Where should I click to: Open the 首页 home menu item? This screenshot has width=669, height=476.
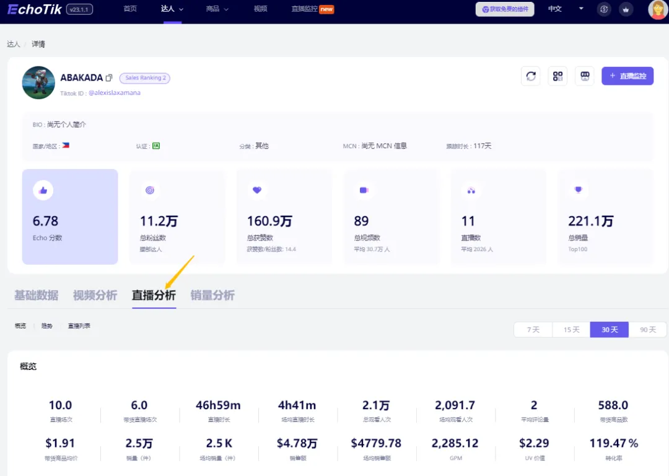(130, 9)
